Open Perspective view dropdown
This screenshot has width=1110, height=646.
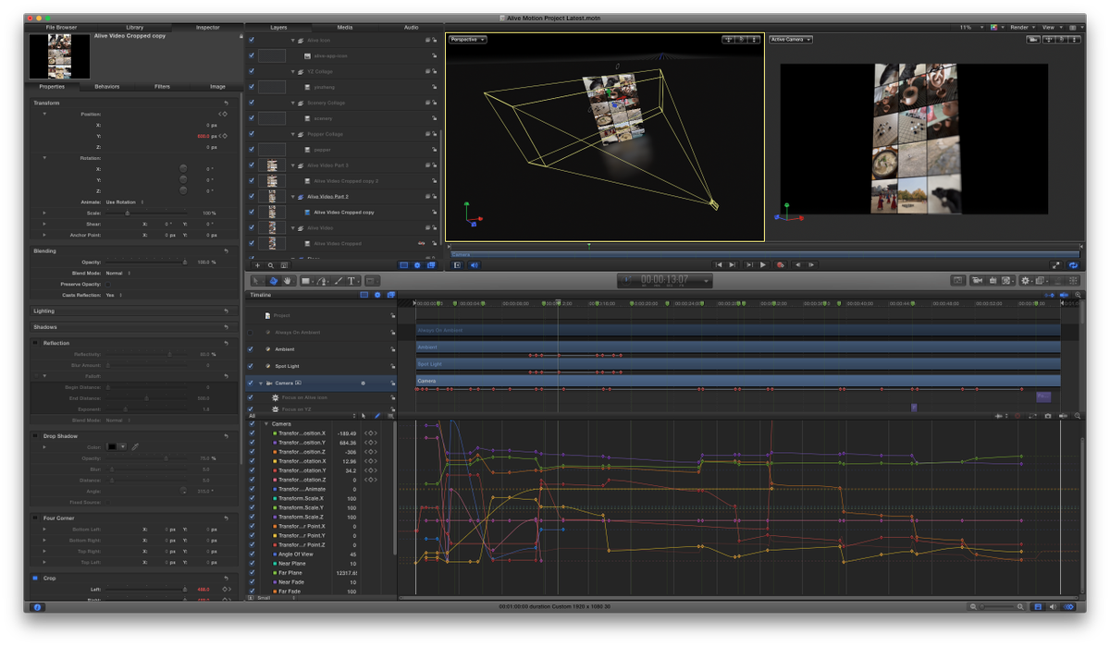(x=468, y=40)
